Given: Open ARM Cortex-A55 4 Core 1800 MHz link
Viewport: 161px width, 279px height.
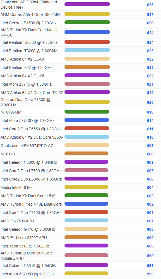Looking at the screenshot, I should click(31, 15).
